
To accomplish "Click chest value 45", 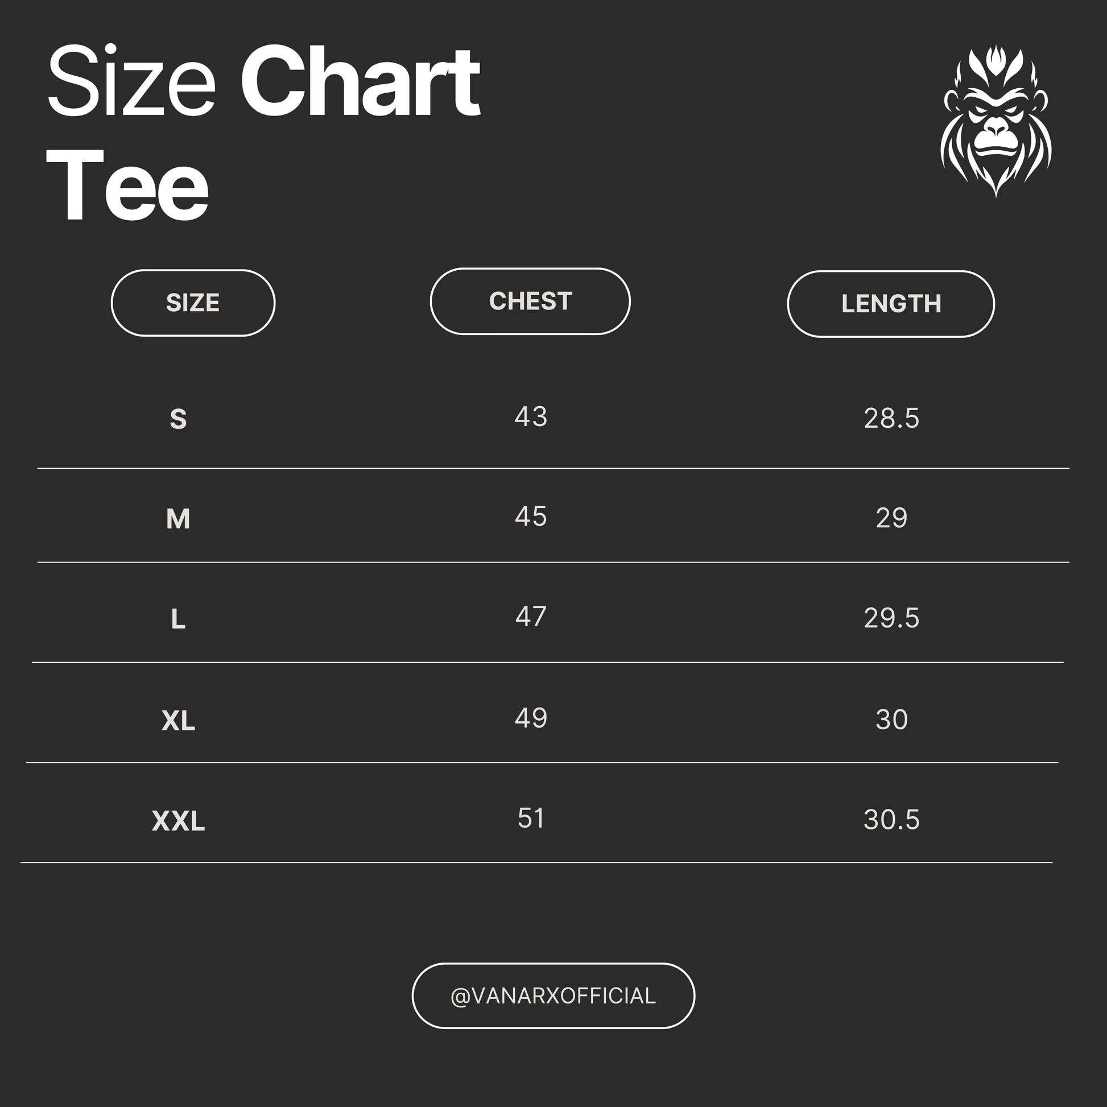I will pyautogui.click(x=531, y=517).
